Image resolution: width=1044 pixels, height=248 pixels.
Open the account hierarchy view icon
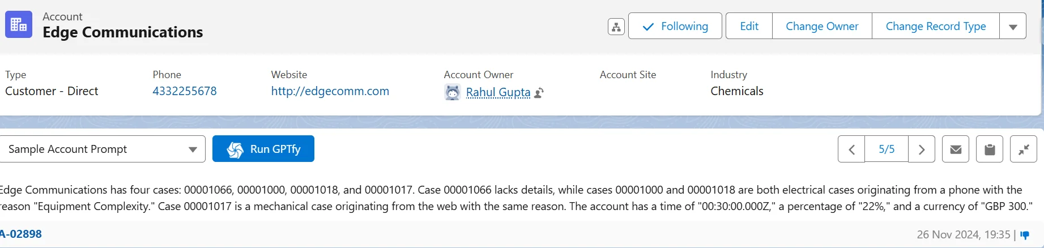[616, 26]
